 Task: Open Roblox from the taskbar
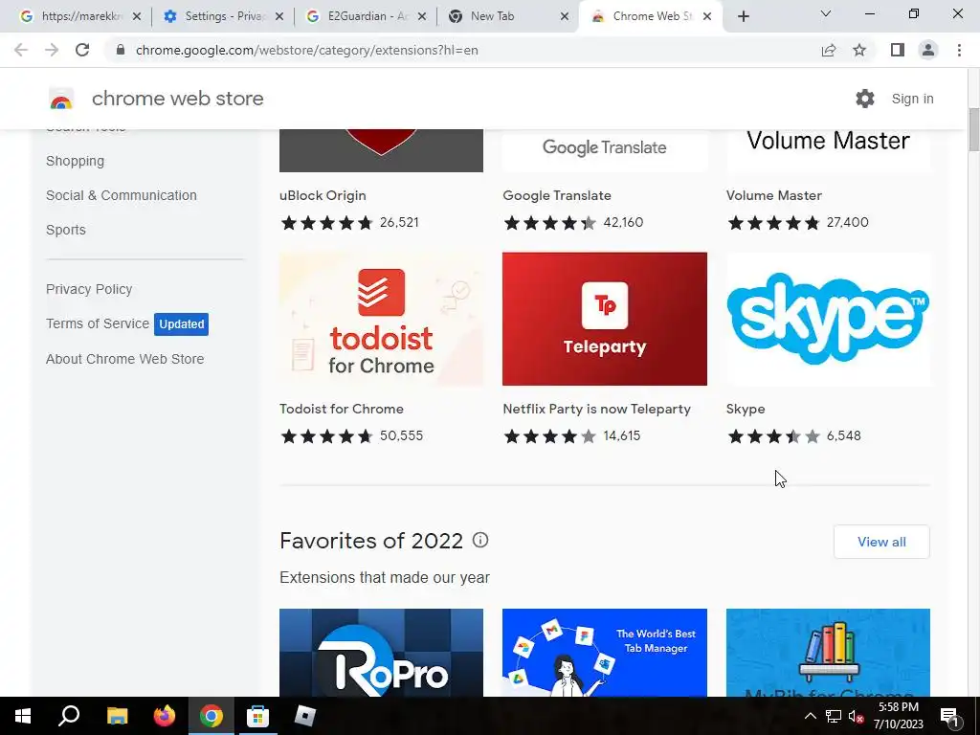coord(304,716)
